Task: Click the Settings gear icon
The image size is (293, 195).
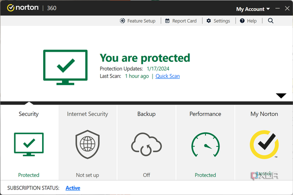Action: coord(209,21)
